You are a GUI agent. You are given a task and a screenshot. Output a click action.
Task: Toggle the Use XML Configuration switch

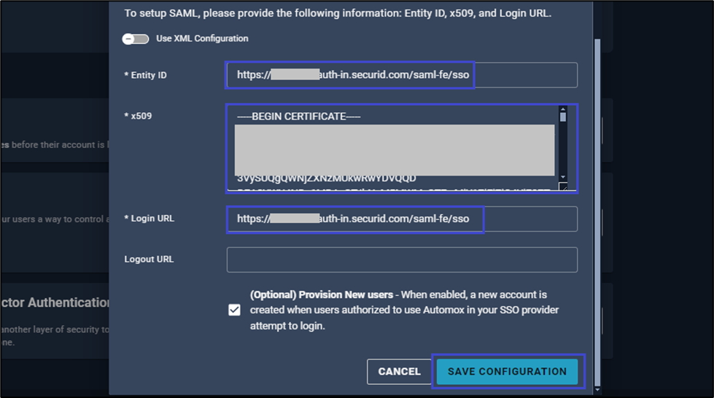(135, 39)
